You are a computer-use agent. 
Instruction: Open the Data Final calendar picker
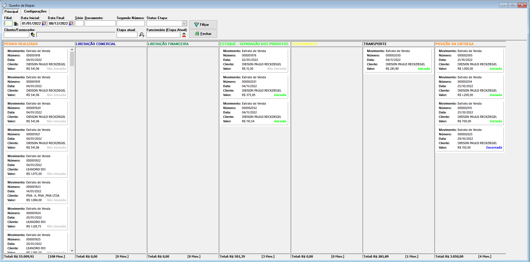pyautogui.click(x=71, y=24)
